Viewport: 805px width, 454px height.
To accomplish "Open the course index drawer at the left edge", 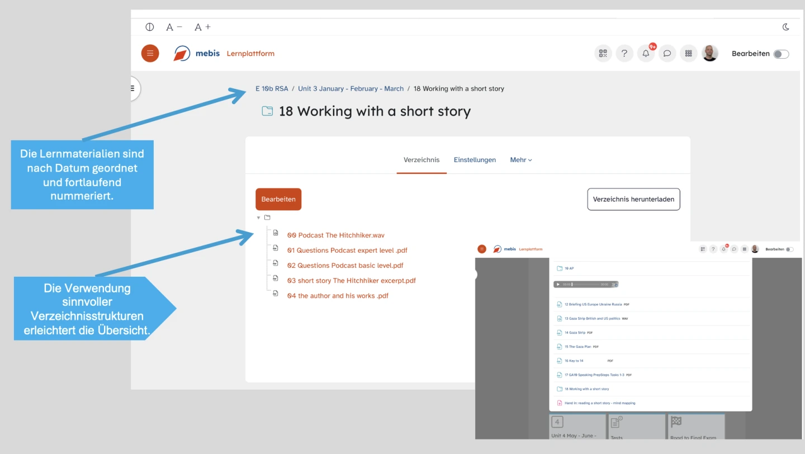I will [134, 88].
